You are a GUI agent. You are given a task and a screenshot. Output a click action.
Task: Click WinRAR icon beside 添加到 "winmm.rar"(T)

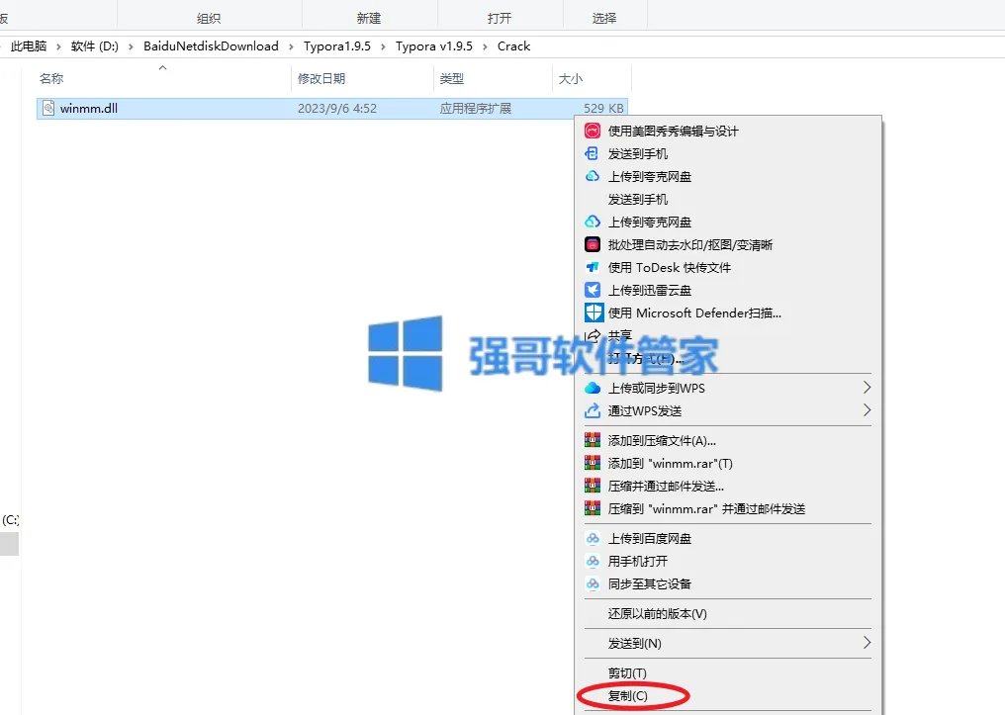point(593,463)
